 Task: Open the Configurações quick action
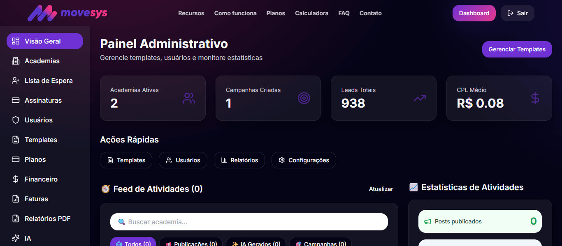coord(303,160)
